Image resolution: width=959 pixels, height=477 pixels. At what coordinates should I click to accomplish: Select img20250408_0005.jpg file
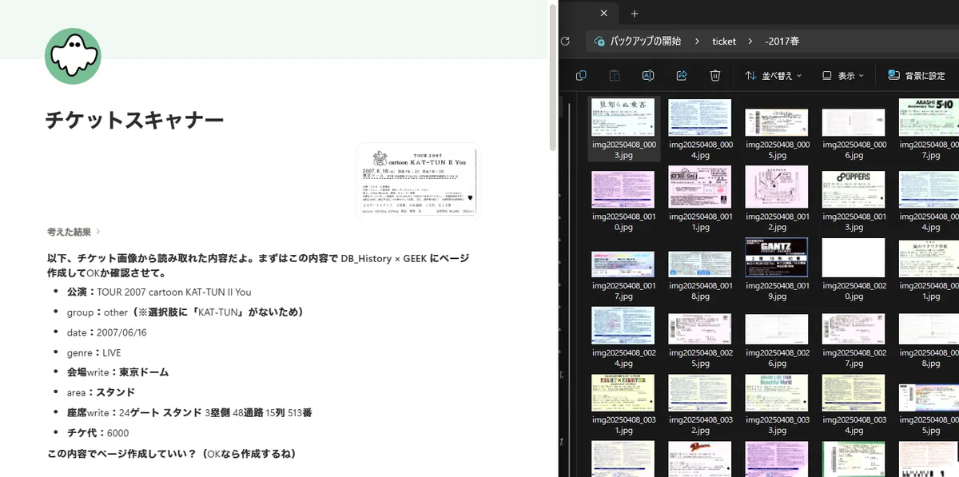click(777, 129)
